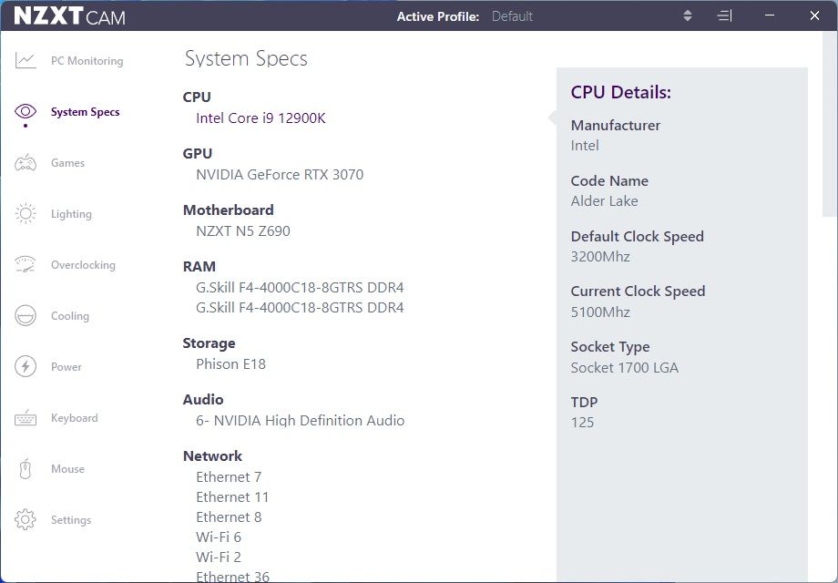Click the TDP value 125

click(x=582, y=423)
